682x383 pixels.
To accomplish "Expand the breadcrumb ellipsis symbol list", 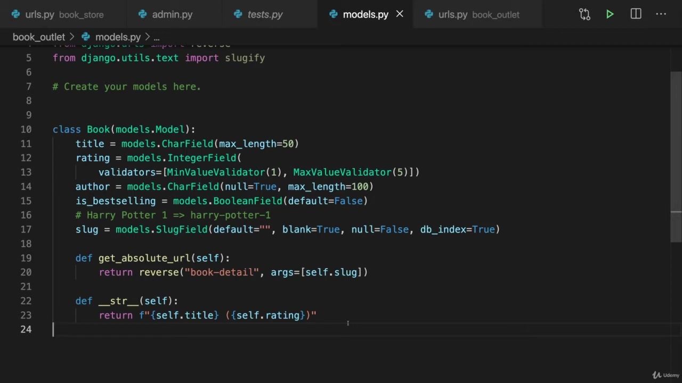I will tap(157, 37).
